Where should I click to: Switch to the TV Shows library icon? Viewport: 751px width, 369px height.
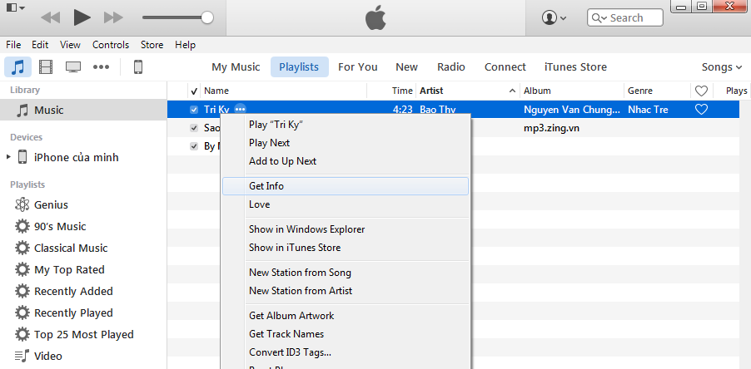73,67
